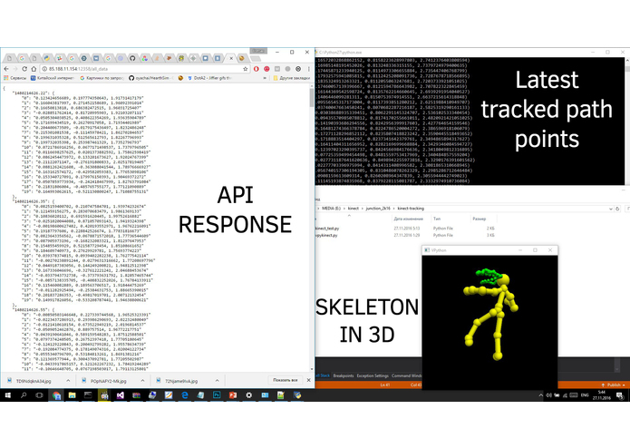Open the 'Картинки по запросу' Google bookmark
This screenshot has height=448, width=630.
pos(102,78)
